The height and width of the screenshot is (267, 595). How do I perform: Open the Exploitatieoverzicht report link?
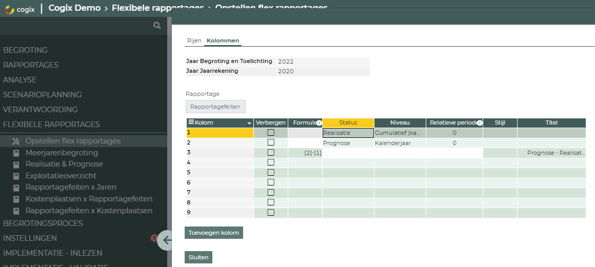point(61,176)
